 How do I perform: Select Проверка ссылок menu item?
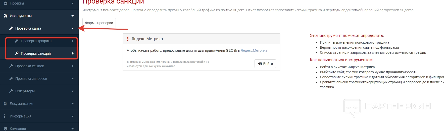pos(39,66)
